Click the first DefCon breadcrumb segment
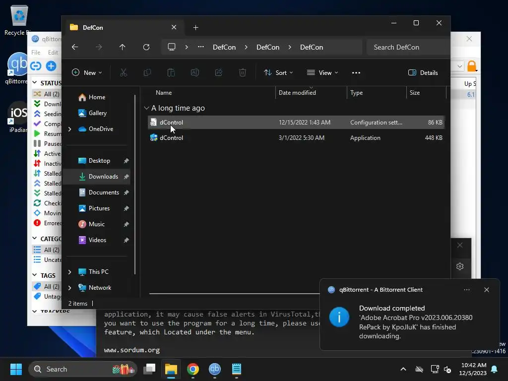This screenshot has width=508, height=381. [x=224, y=47]
